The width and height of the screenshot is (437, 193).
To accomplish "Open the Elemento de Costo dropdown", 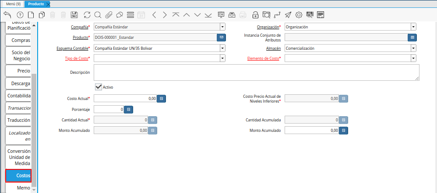I will coord(413,58).
